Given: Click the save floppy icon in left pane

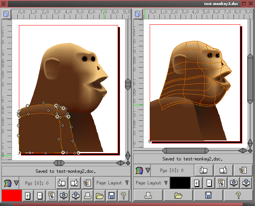Looking at the screenshot, I should click(x=111, y=196).
